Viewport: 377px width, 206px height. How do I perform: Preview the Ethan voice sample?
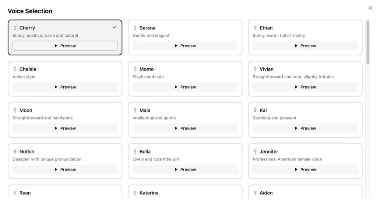pyautogui.click(x=305, y=46)
